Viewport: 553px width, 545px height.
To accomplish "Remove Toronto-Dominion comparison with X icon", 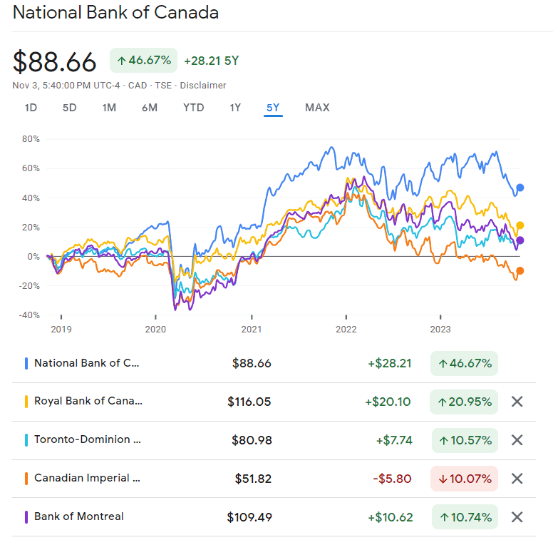I will click(517, 440).
